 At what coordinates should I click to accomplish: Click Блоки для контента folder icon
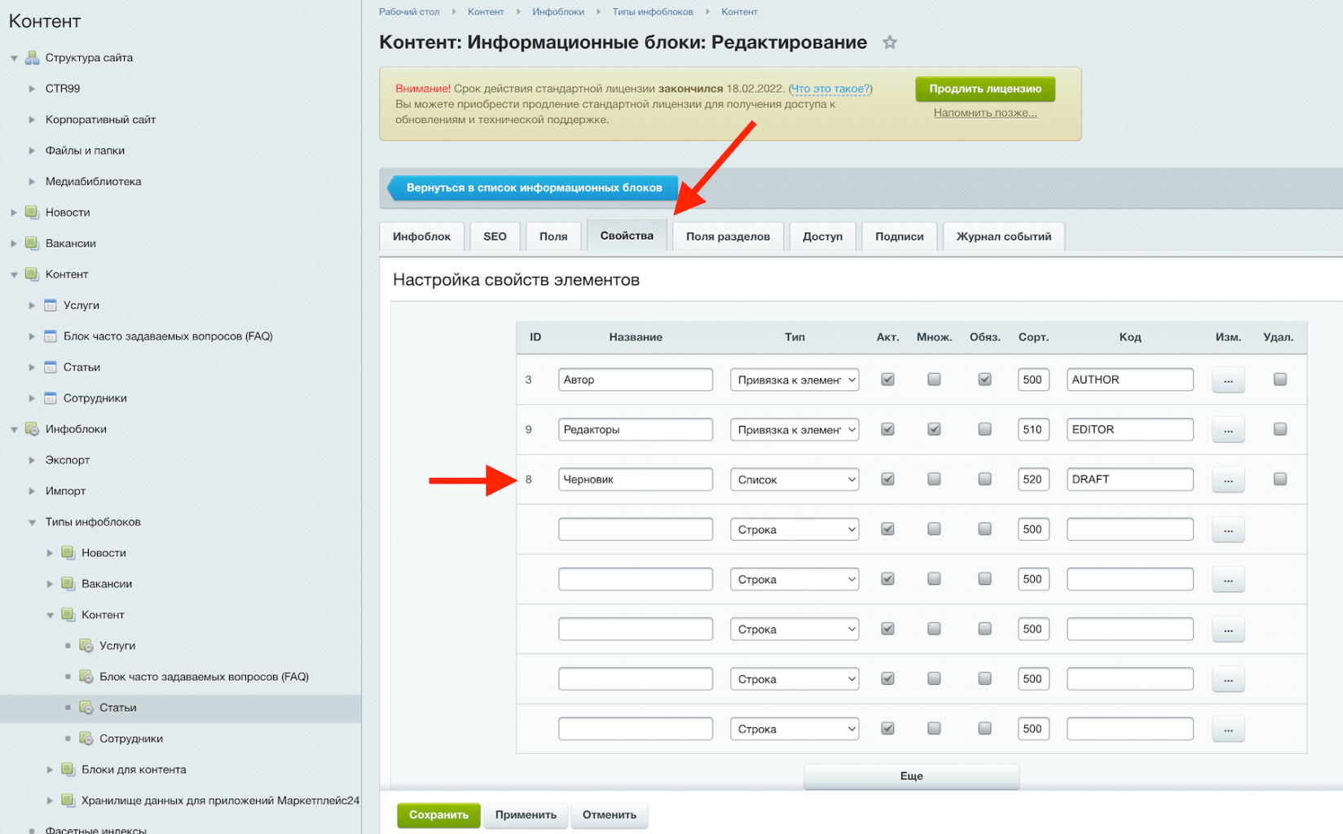(x=68, y=770)
